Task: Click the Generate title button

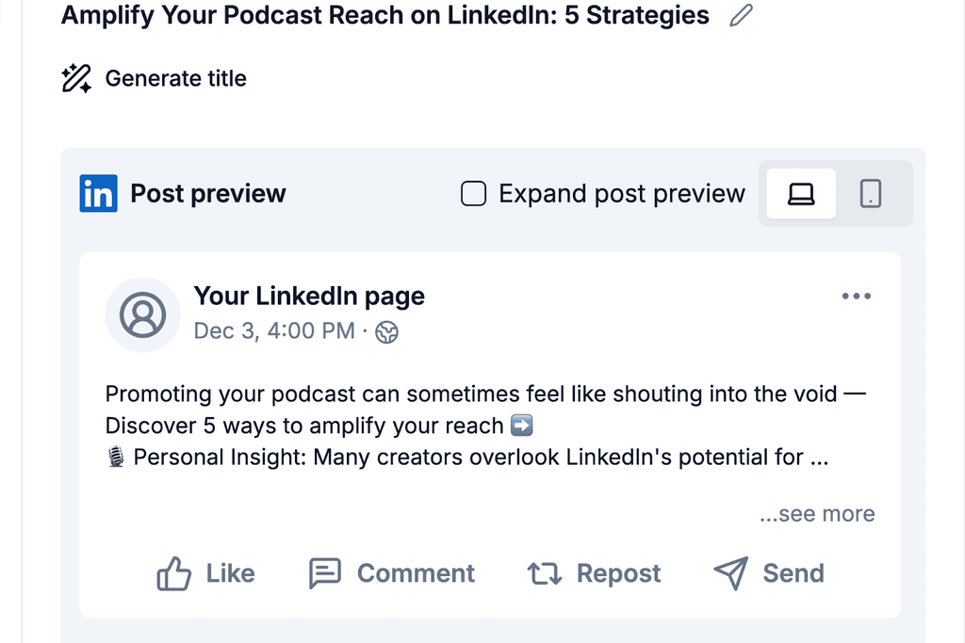Action: pos(175,78)
